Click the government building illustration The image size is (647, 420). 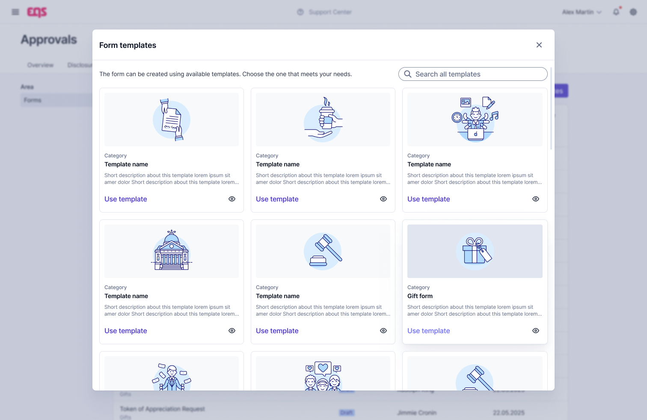pos(172,251)
